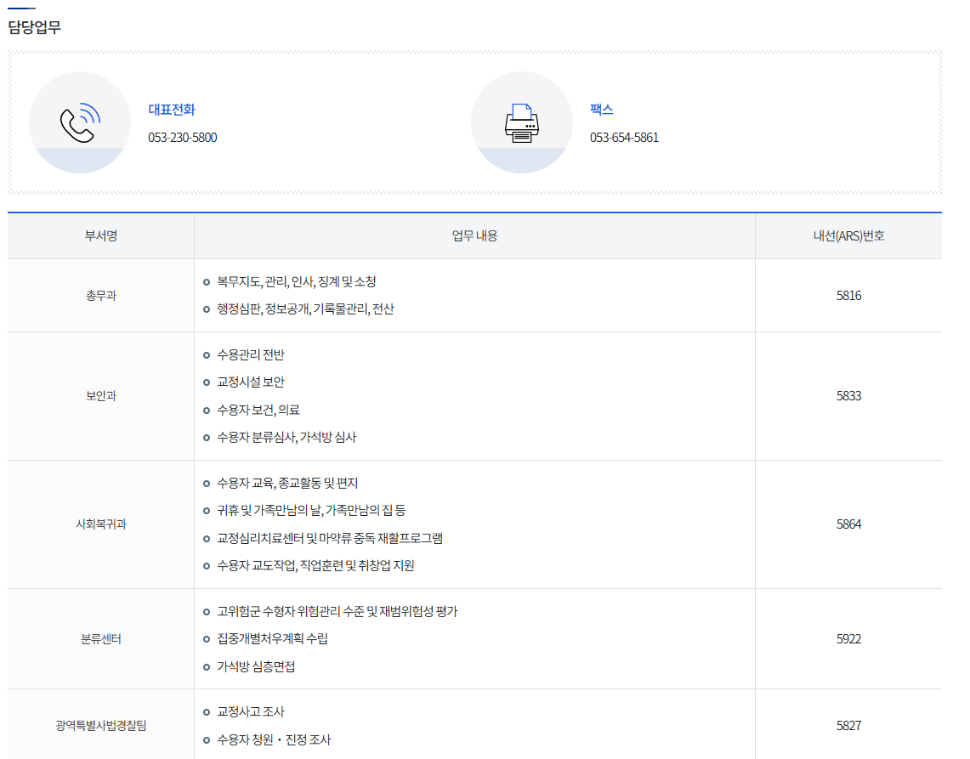The image size is (970, 759).
Task: Click the 귀휴 및 가족만남의 날 item
Action: coord(311,510)
